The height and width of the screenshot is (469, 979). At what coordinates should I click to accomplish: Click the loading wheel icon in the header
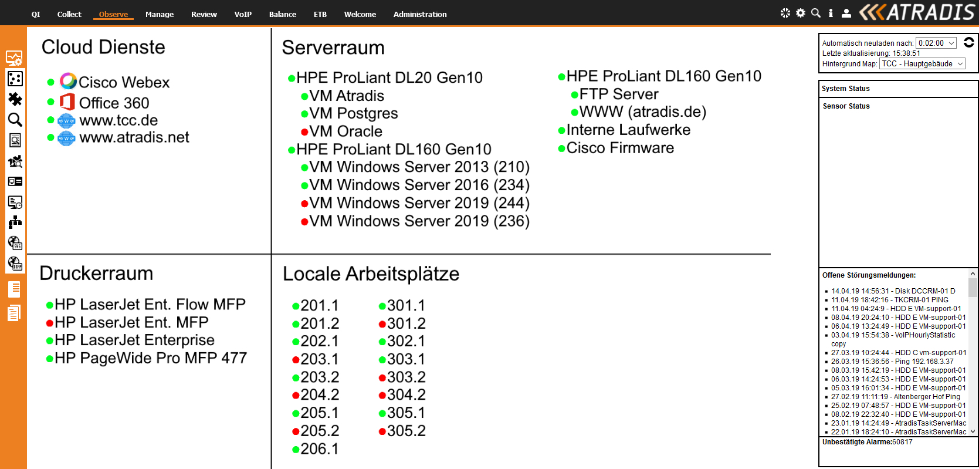[785, 13]
